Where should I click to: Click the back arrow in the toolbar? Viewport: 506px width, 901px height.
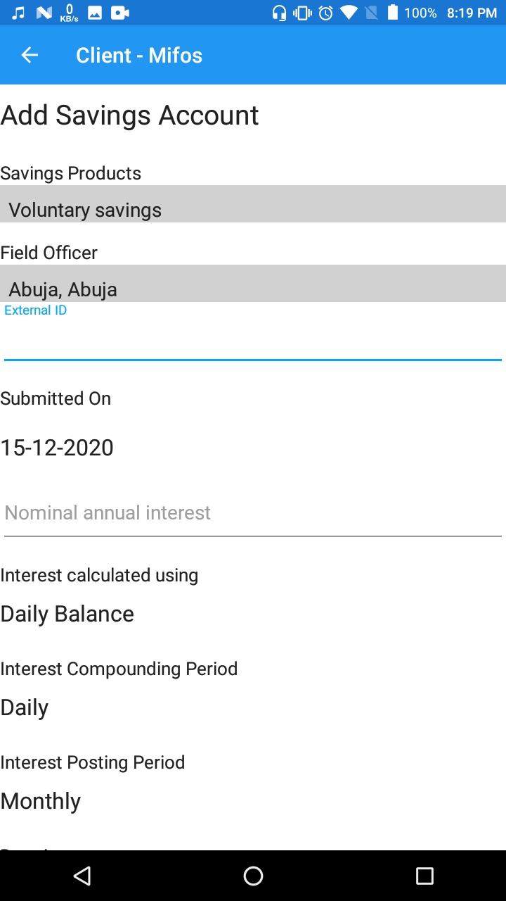29,55
